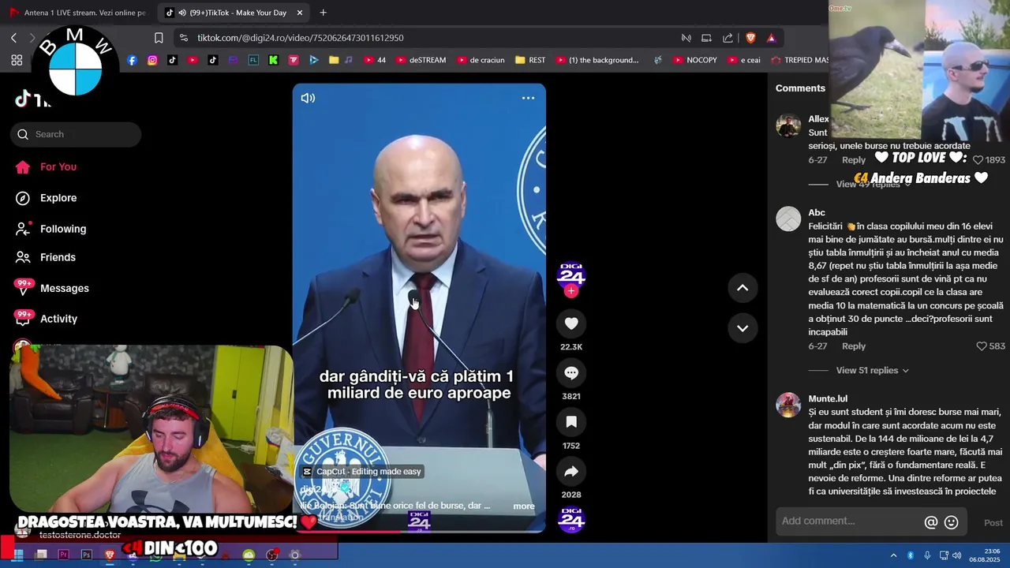Reply to Abc's comment

(854, 346)
